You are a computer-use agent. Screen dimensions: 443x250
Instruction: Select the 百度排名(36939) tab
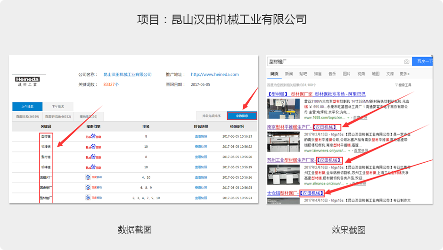[27, 117]
